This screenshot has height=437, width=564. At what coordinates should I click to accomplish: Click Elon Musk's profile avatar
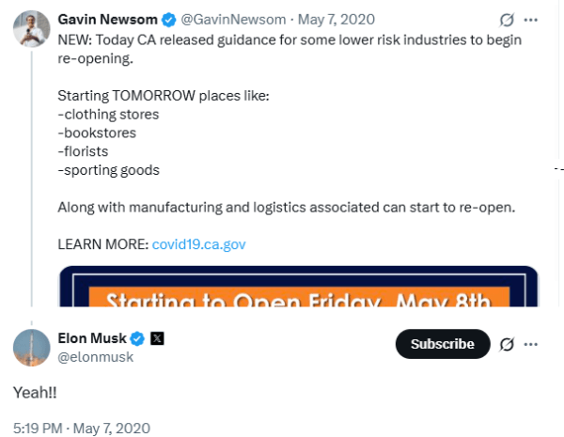coord(31,347)
